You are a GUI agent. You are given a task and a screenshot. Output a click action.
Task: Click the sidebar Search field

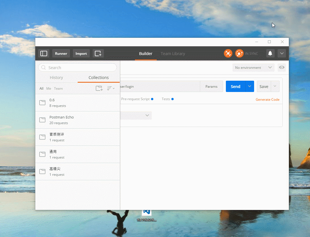click(x=77, y=67)
